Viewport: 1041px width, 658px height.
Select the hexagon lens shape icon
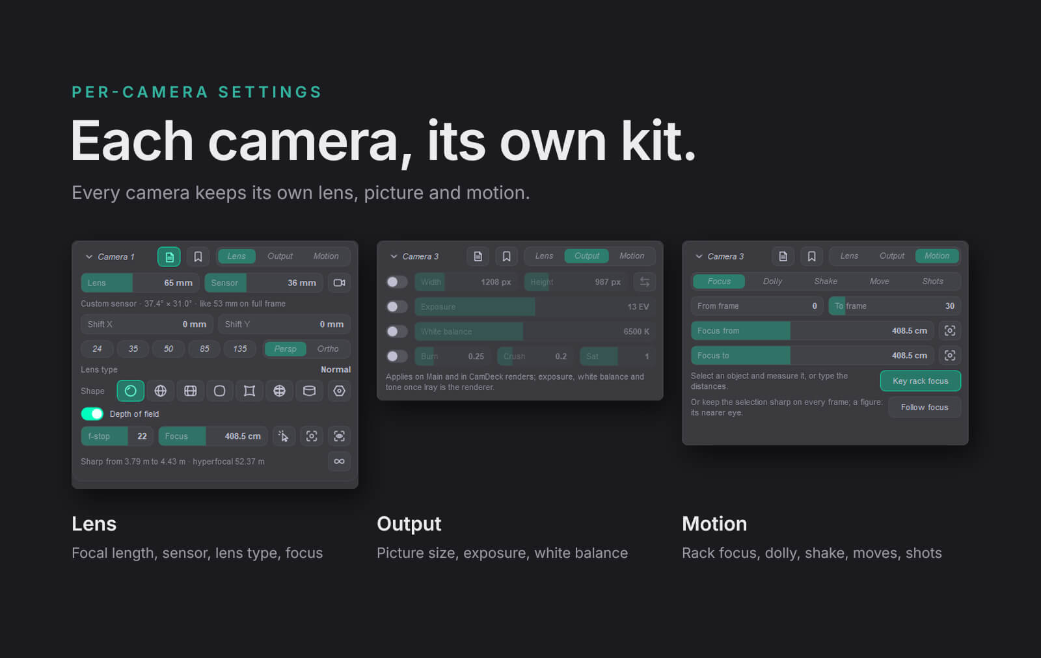[339, 391]
